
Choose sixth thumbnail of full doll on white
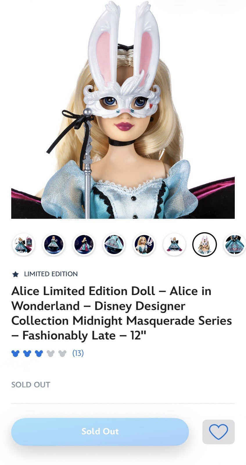point(174,244)
